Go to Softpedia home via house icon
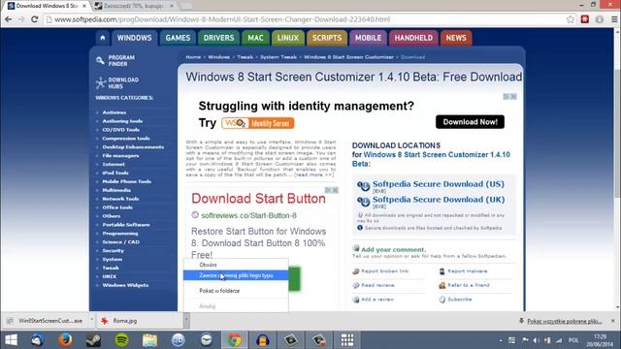The width and height of the screenshot is (621, 349). [103, 38]
